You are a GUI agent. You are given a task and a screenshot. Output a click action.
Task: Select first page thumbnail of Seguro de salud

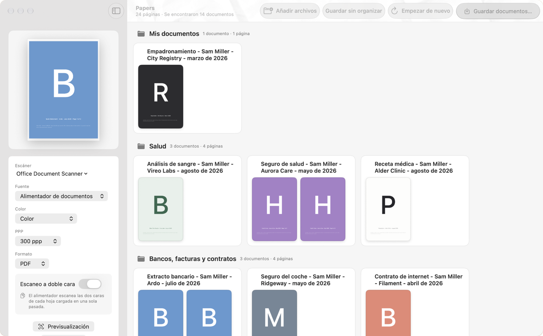pos(274,209)
